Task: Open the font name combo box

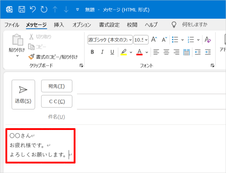Action: pyautogui.click(x=110, y=40)
